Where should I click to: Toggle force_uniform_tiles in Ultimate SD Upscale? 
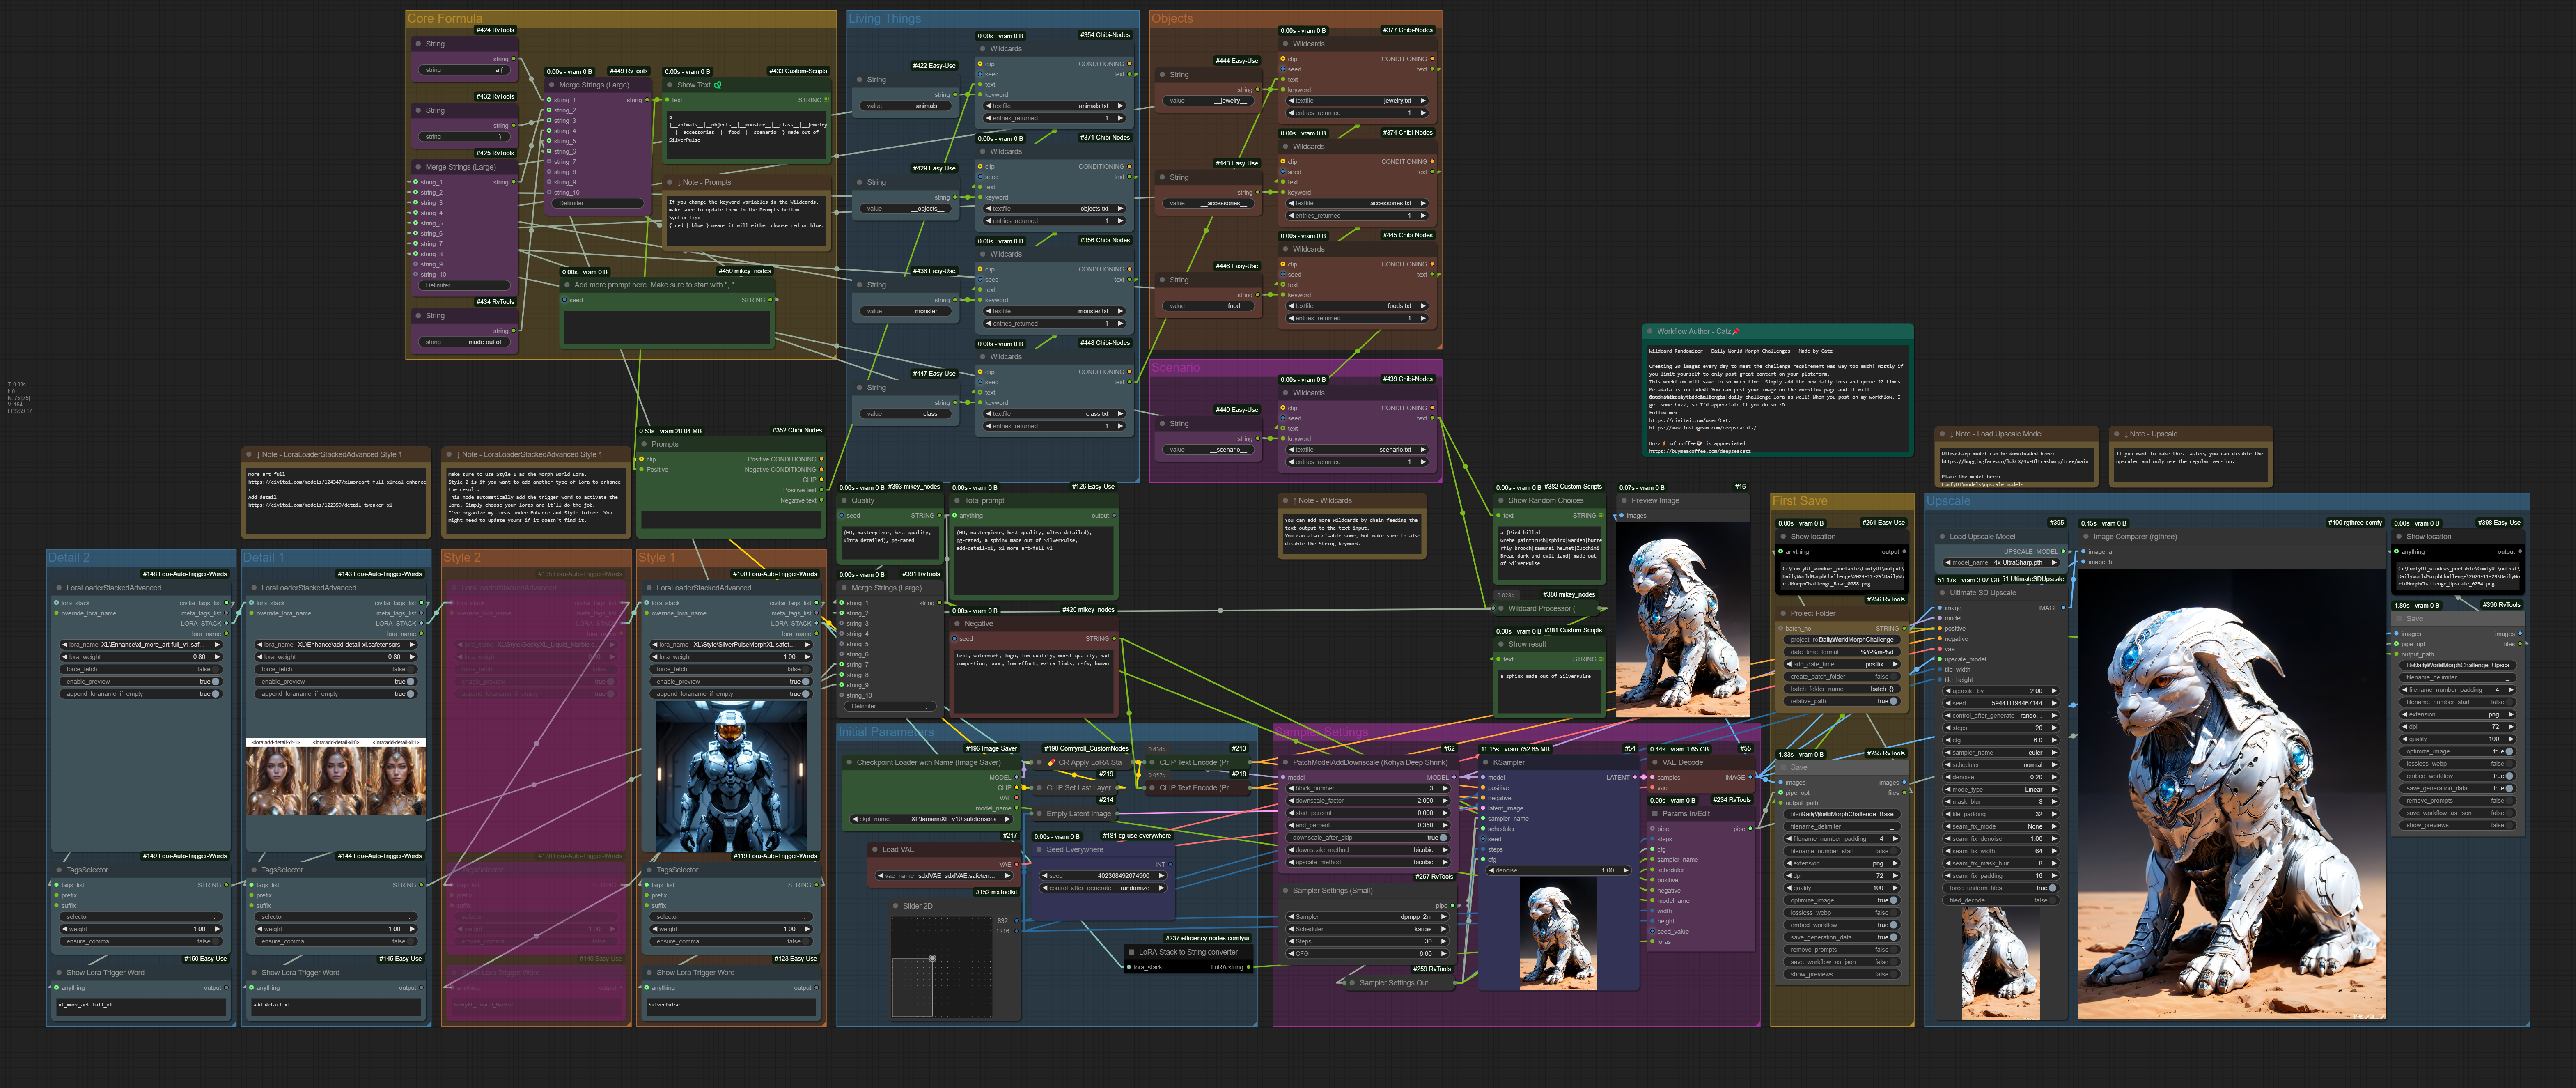(x=2052, y=888)
